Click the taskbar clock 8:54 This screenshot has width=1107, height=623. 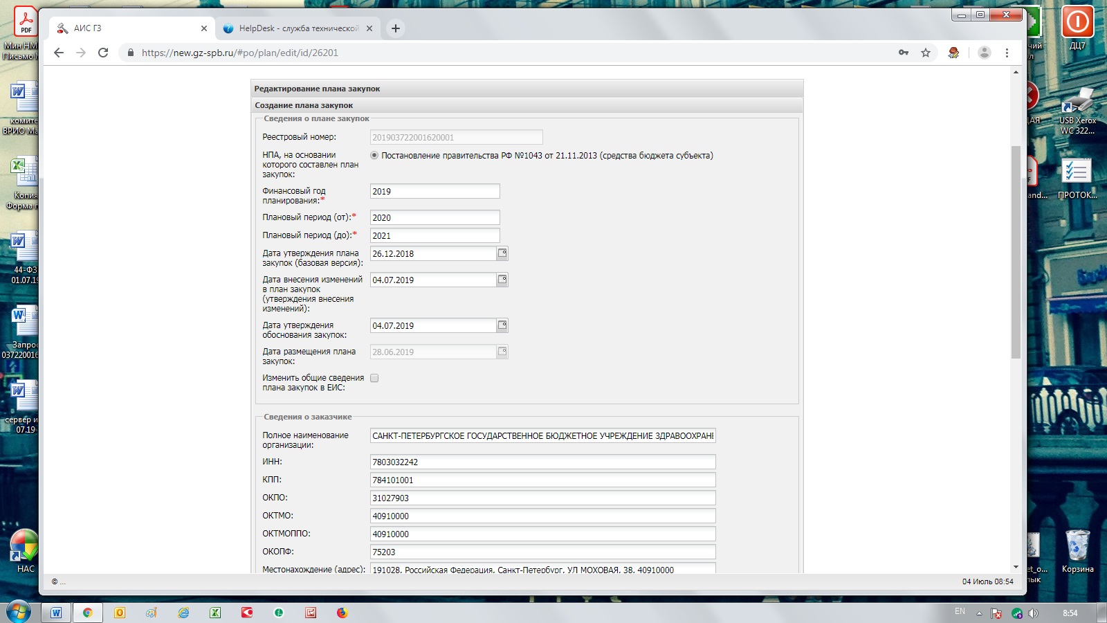(x=1070, y=613)
